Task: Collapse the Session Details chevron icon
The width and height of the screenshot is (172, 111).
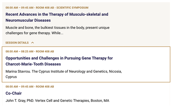Action: 32,43
